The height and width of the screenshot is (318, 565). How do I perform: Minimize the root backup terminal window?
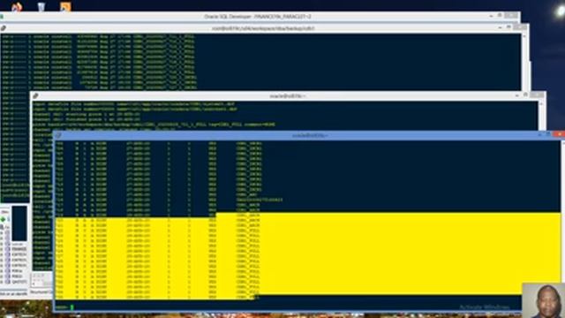501,27
